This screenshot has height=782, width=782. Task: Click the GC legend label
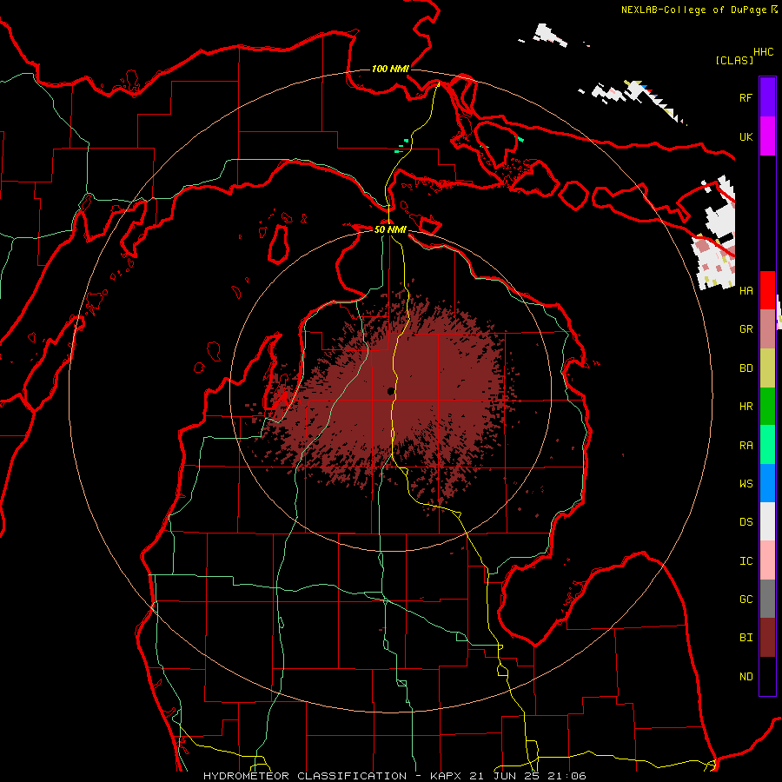pyautogui.click(x=746, y=600)
